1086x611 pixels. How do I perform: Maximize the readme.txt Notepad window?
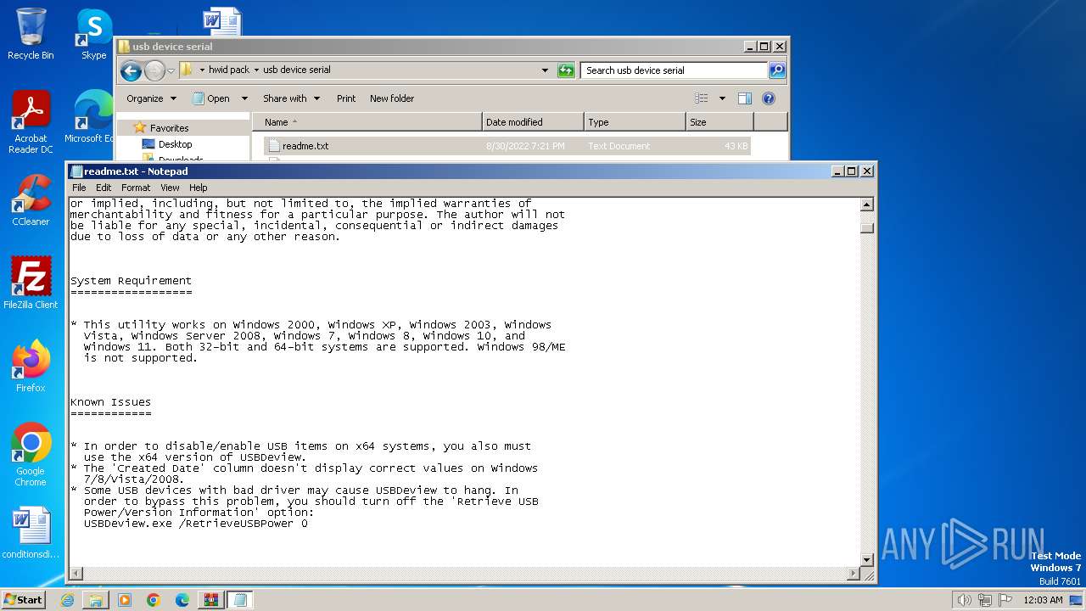click(852, 171)
